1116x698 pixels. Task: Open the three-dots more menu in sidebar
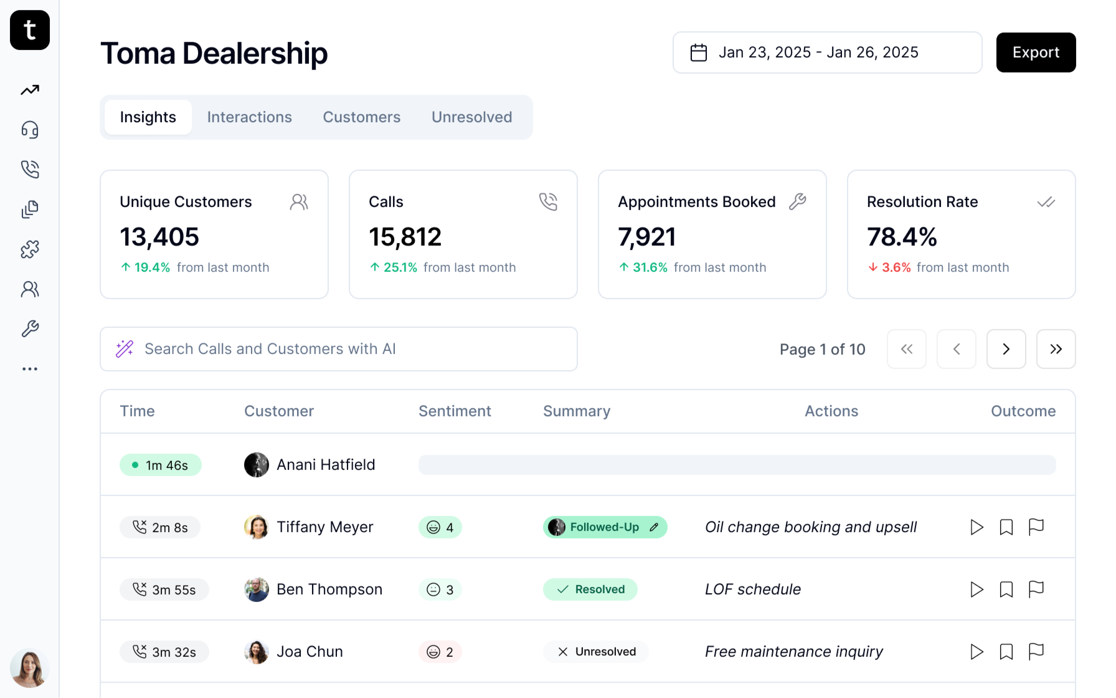pos(30,369)
